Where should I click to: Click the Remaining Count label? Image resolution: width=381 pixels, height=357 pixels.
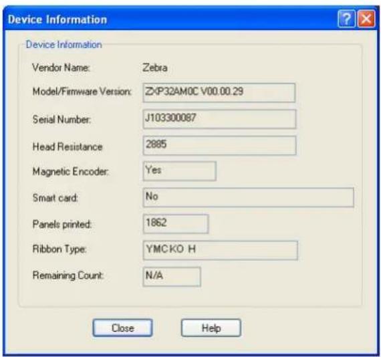tap(68, 275)
